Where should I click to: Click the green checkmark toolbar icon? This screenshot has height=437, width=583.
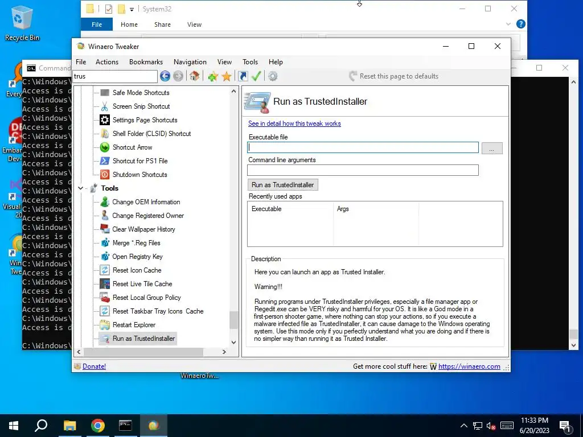coord(256,76)
